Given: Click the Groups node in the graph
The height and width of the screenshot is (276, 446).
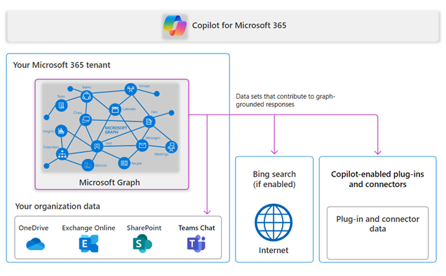Looking at the screenshot, I should (x=130, y=89).
